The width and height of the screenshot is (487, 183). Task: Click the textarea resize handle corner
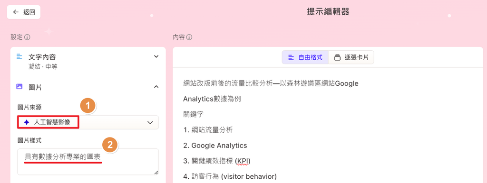[x=156, y=173]
